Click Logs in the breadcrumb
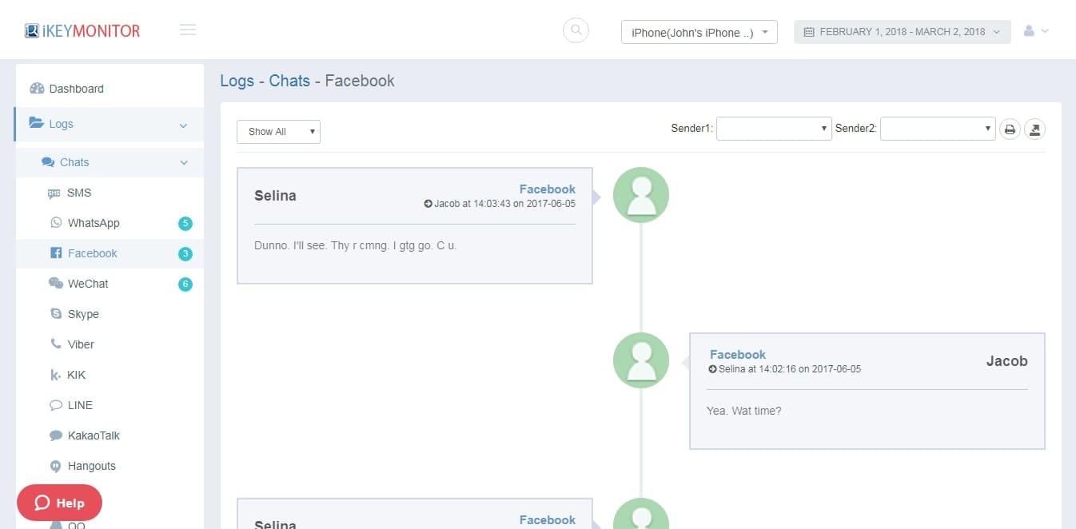 tap(237, 81)
